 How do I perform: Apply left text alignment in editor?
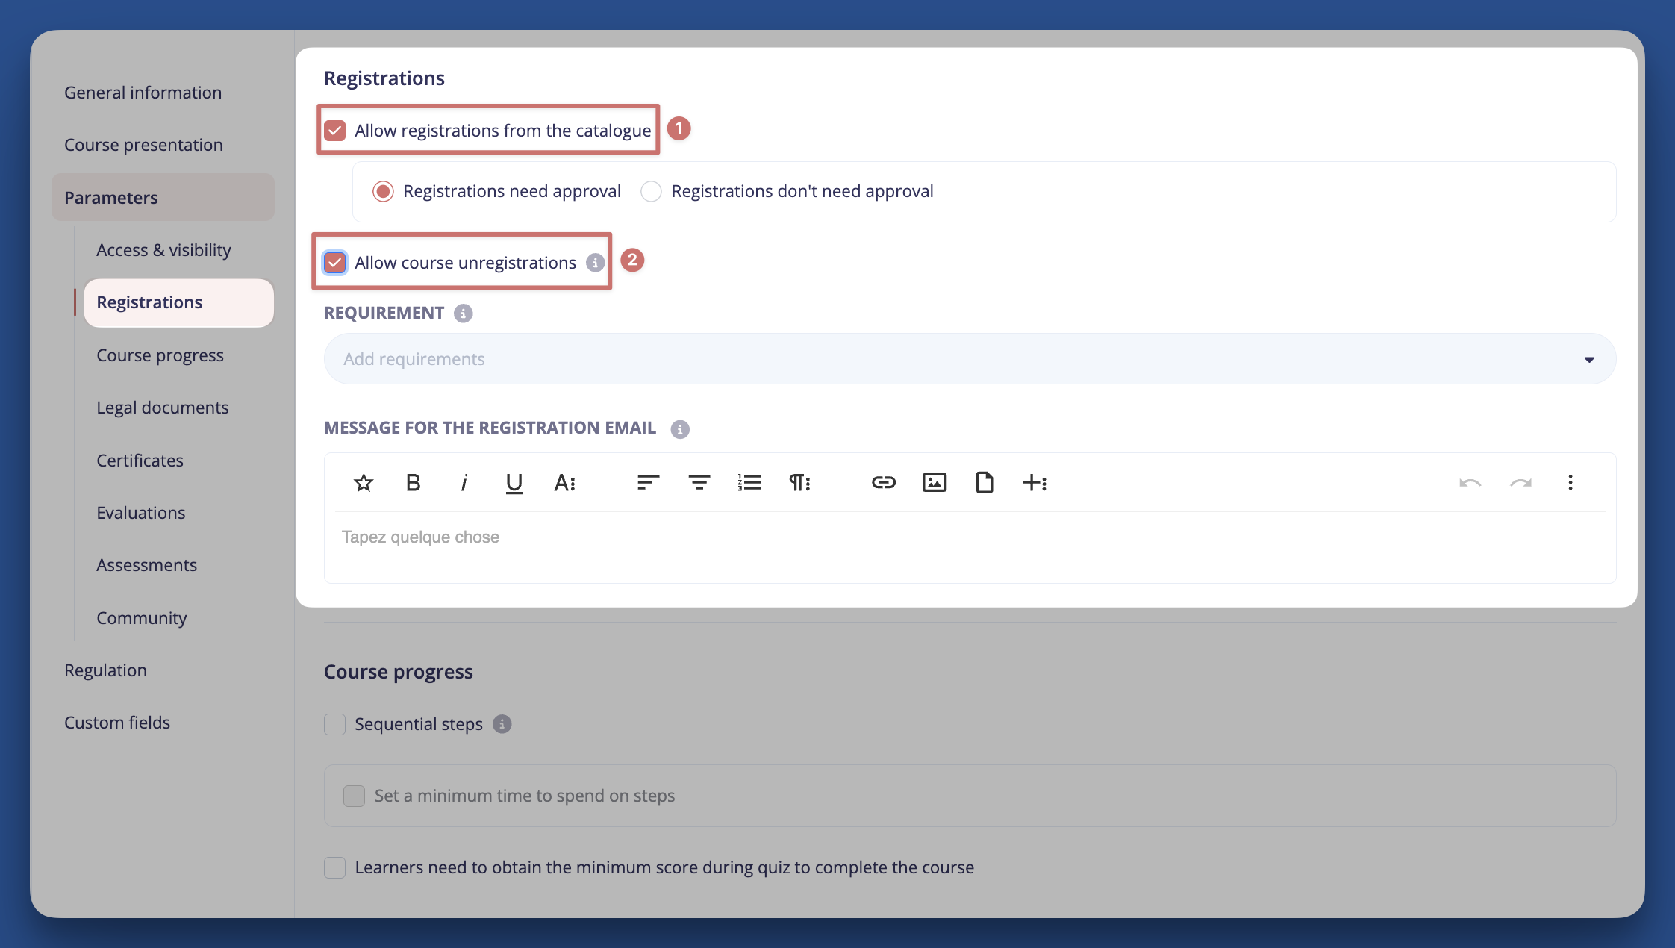(648, 483)
